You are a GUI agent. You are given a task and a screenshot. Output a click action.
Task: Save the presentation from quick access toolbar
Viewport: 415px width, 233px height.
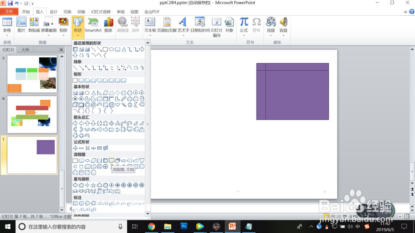(x=10, y=3)
